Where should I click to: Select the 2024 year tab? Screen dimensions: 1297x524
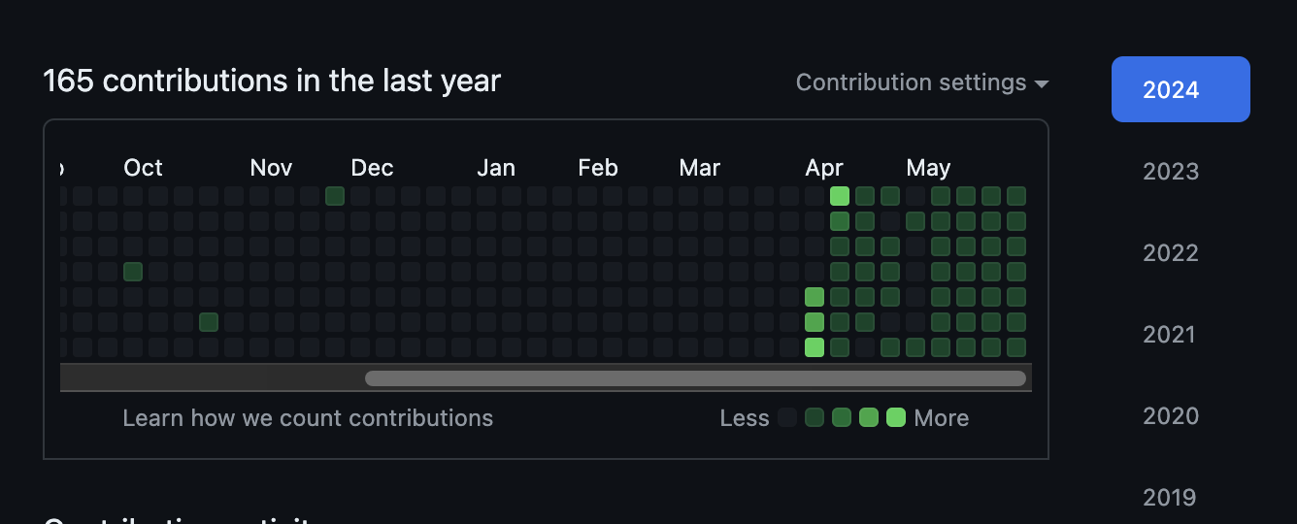tap(1181, 89)
